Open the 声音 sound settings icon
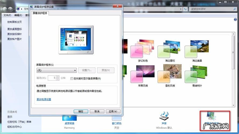 pos(164,116)
